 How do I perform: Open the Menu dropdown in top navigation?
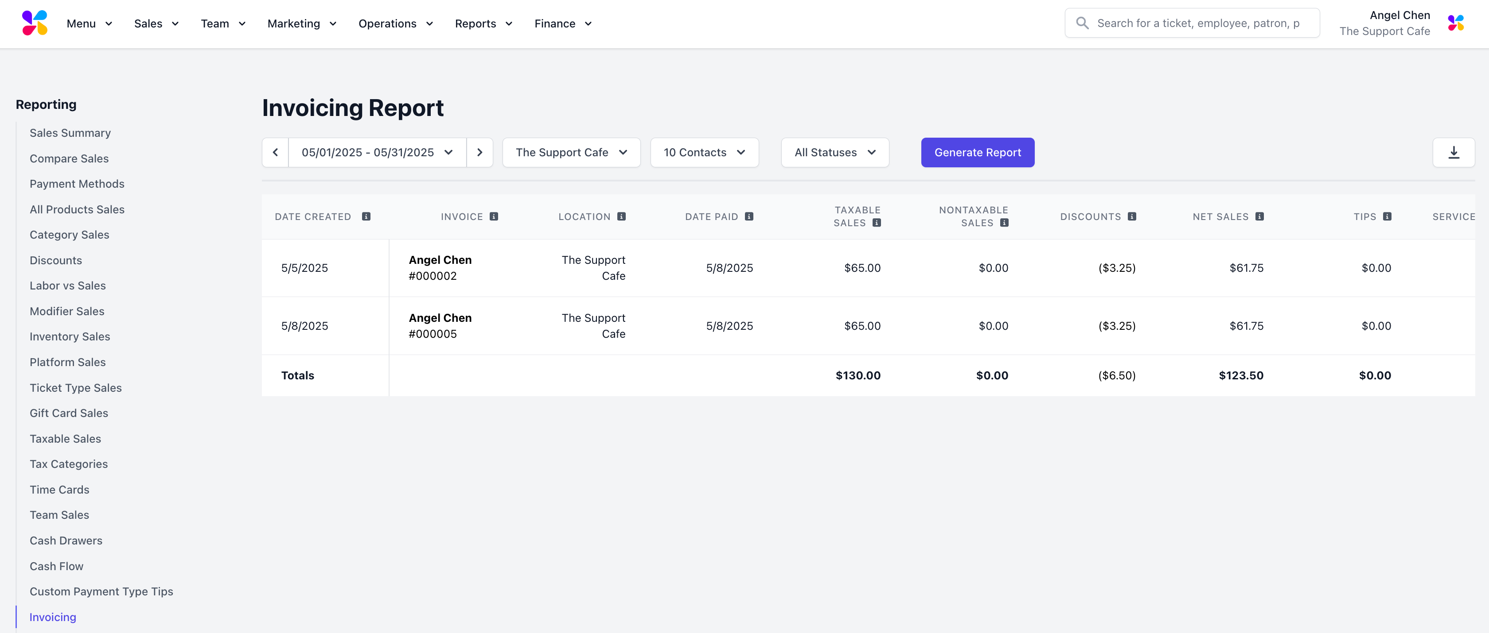tap(90, 23)
